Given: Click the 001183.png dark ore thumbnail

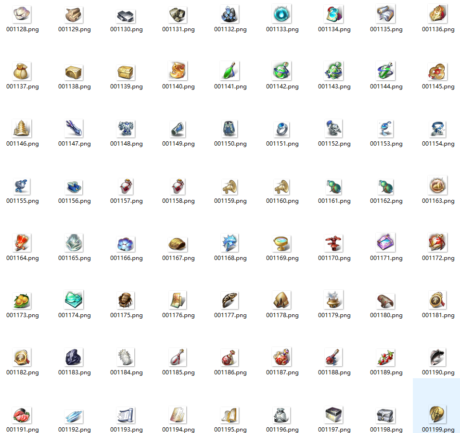Looking at the screenshot, I should pyautogui.click(x=74, y=358).
